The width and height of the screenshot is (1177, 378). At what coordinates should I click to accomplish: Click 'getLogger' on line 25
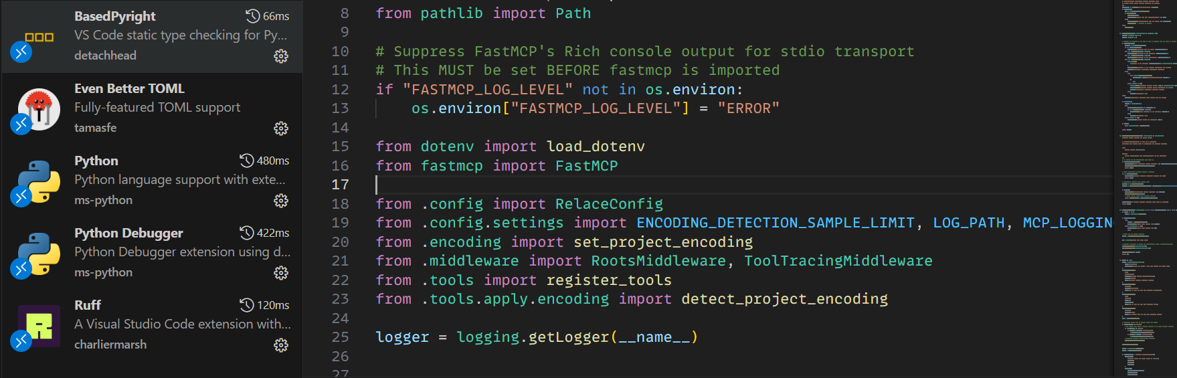[569, 337]
